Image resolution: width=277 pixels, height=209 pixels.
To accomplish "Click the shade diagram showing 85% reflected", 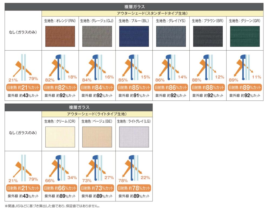I will 134,67.
